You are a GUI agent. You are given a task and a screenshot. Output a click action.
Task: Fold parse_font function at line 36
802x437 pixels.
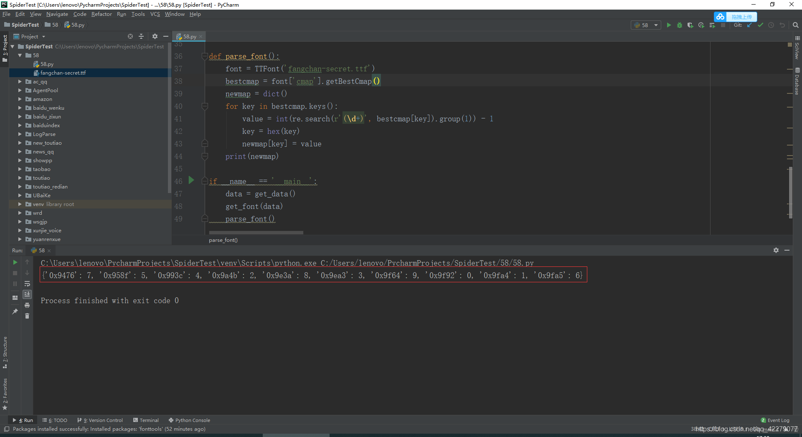pyautogui.click(x=205, y=56)
